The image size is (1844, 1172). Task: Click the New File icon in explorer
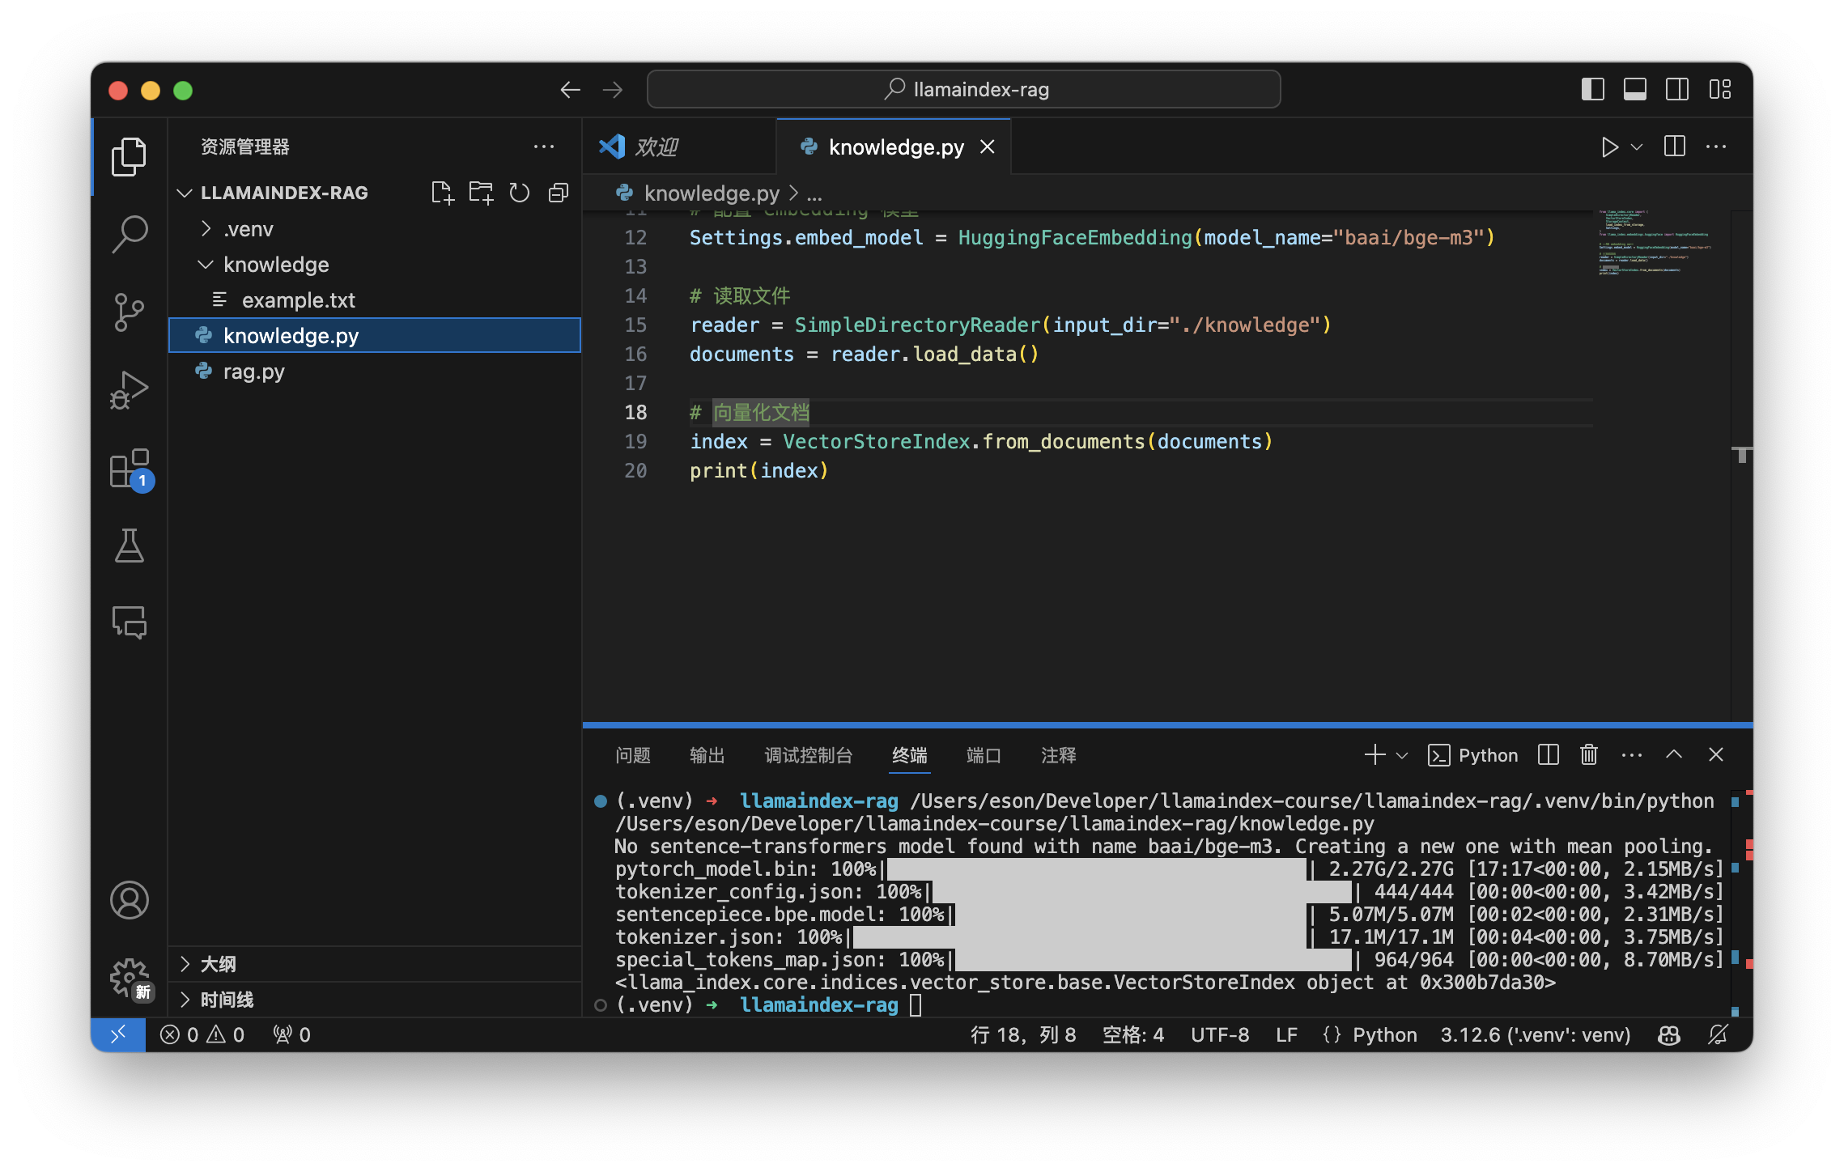442,193
